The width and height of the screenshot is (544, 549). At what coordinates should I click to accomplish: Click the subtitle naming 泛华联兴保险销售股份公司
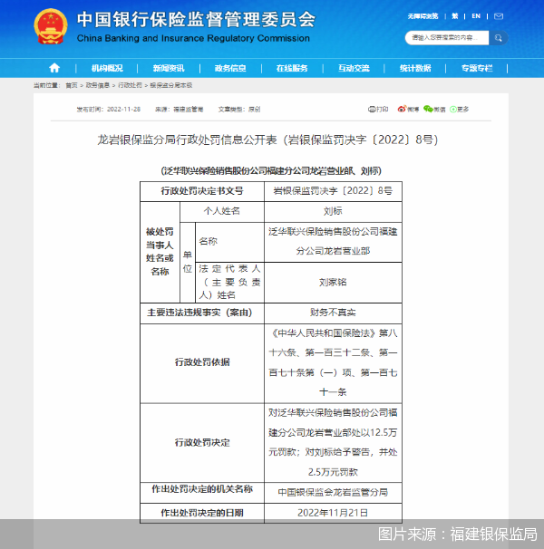tap(271, 171)
